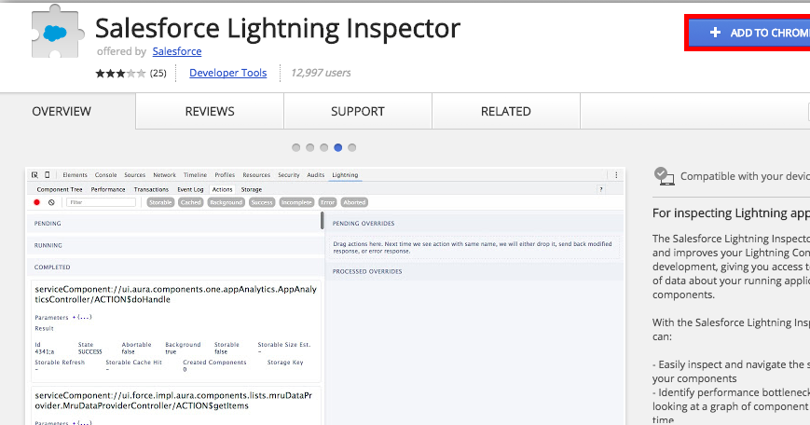Switch to the Support tab
This screenshot has width=810, height=425.
358,112
